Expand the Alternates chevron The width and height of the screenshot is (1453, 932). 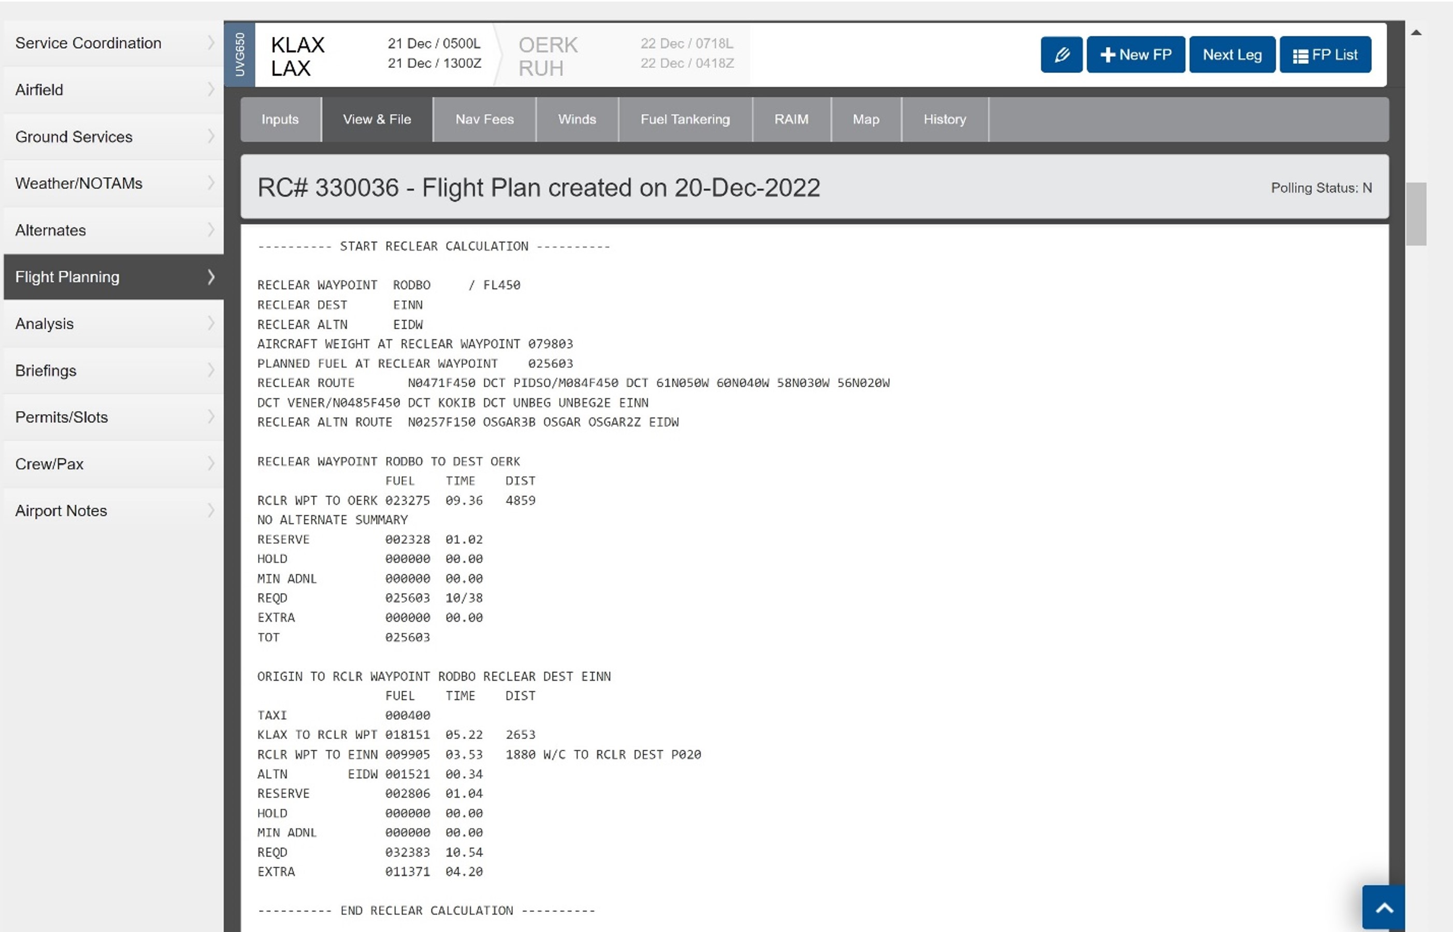[211, 230]
